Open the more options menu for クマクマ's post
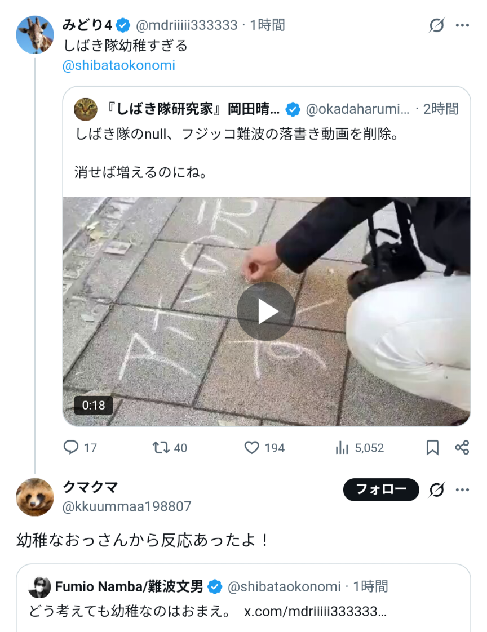The image size is (487, 632). pyautogui.click(x=462, y=489)
